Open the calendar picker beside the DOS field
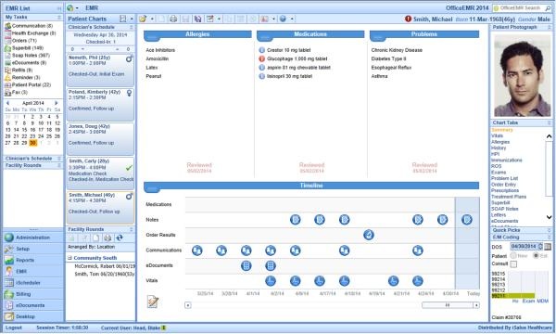Screen dimensions: 556x334 548,247
